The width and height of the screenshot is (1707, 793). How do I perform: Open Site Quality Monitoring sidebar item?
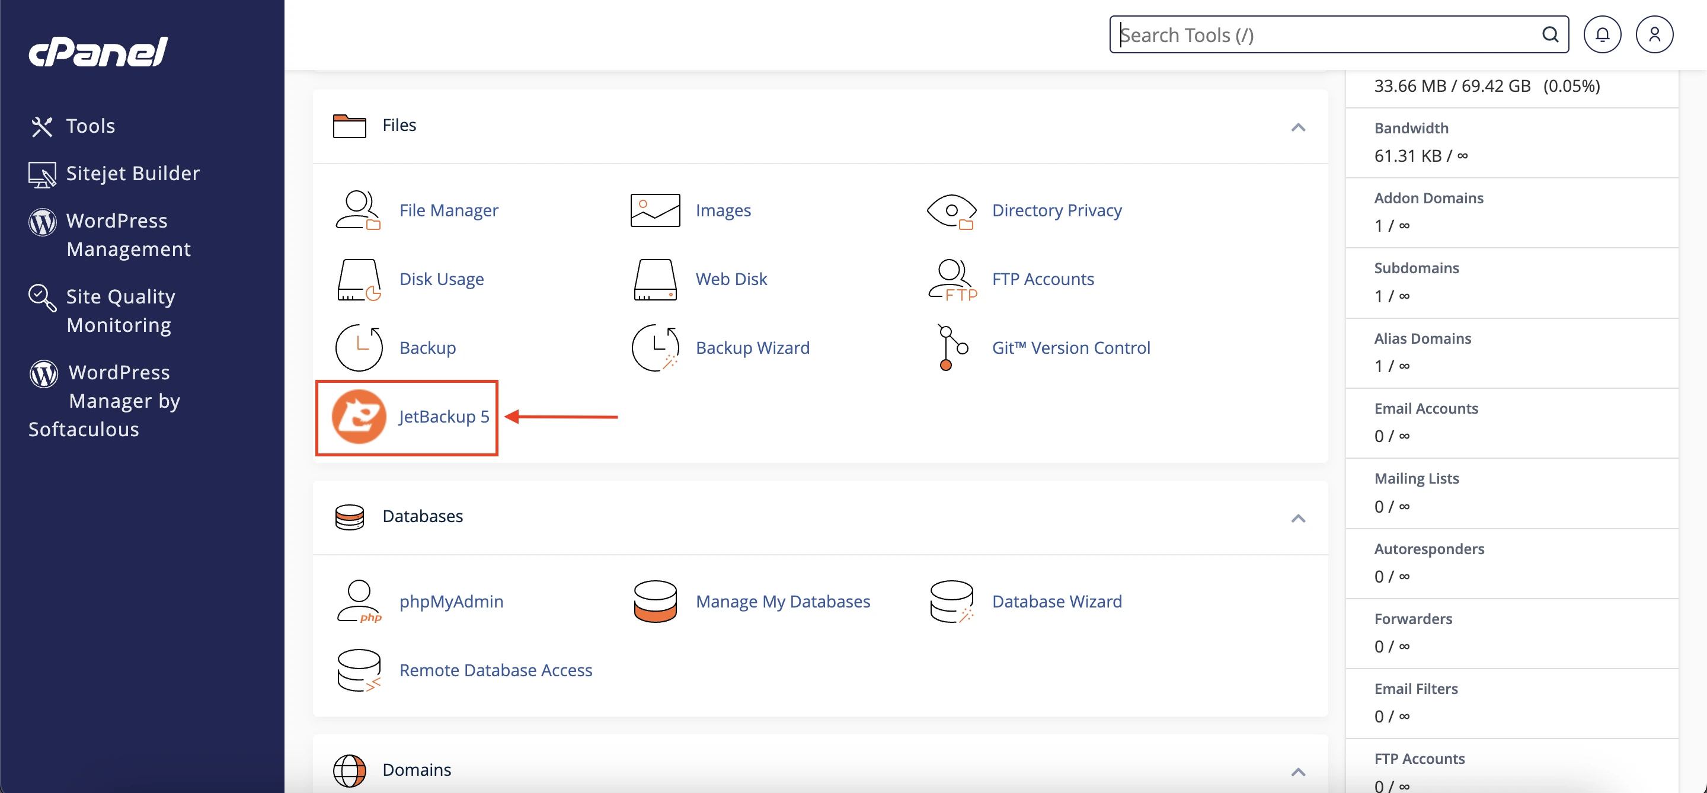pos(120,310)
